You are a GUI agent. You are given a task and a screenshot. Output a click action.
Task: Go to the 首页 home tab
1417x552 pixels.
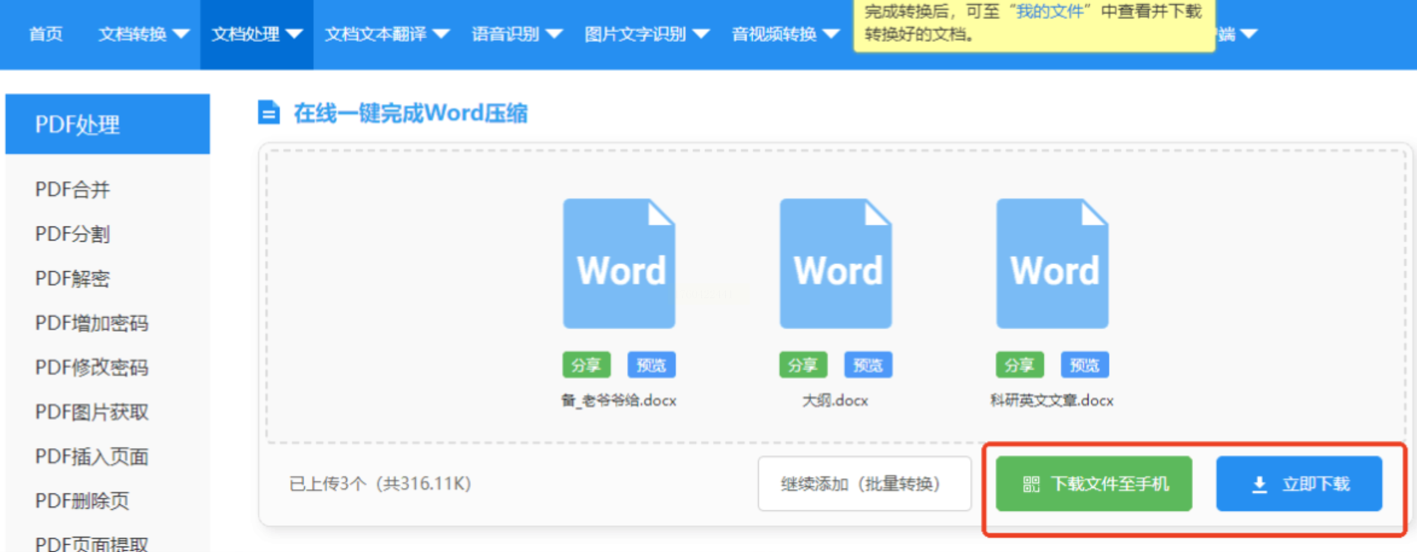tap(46, 34)
